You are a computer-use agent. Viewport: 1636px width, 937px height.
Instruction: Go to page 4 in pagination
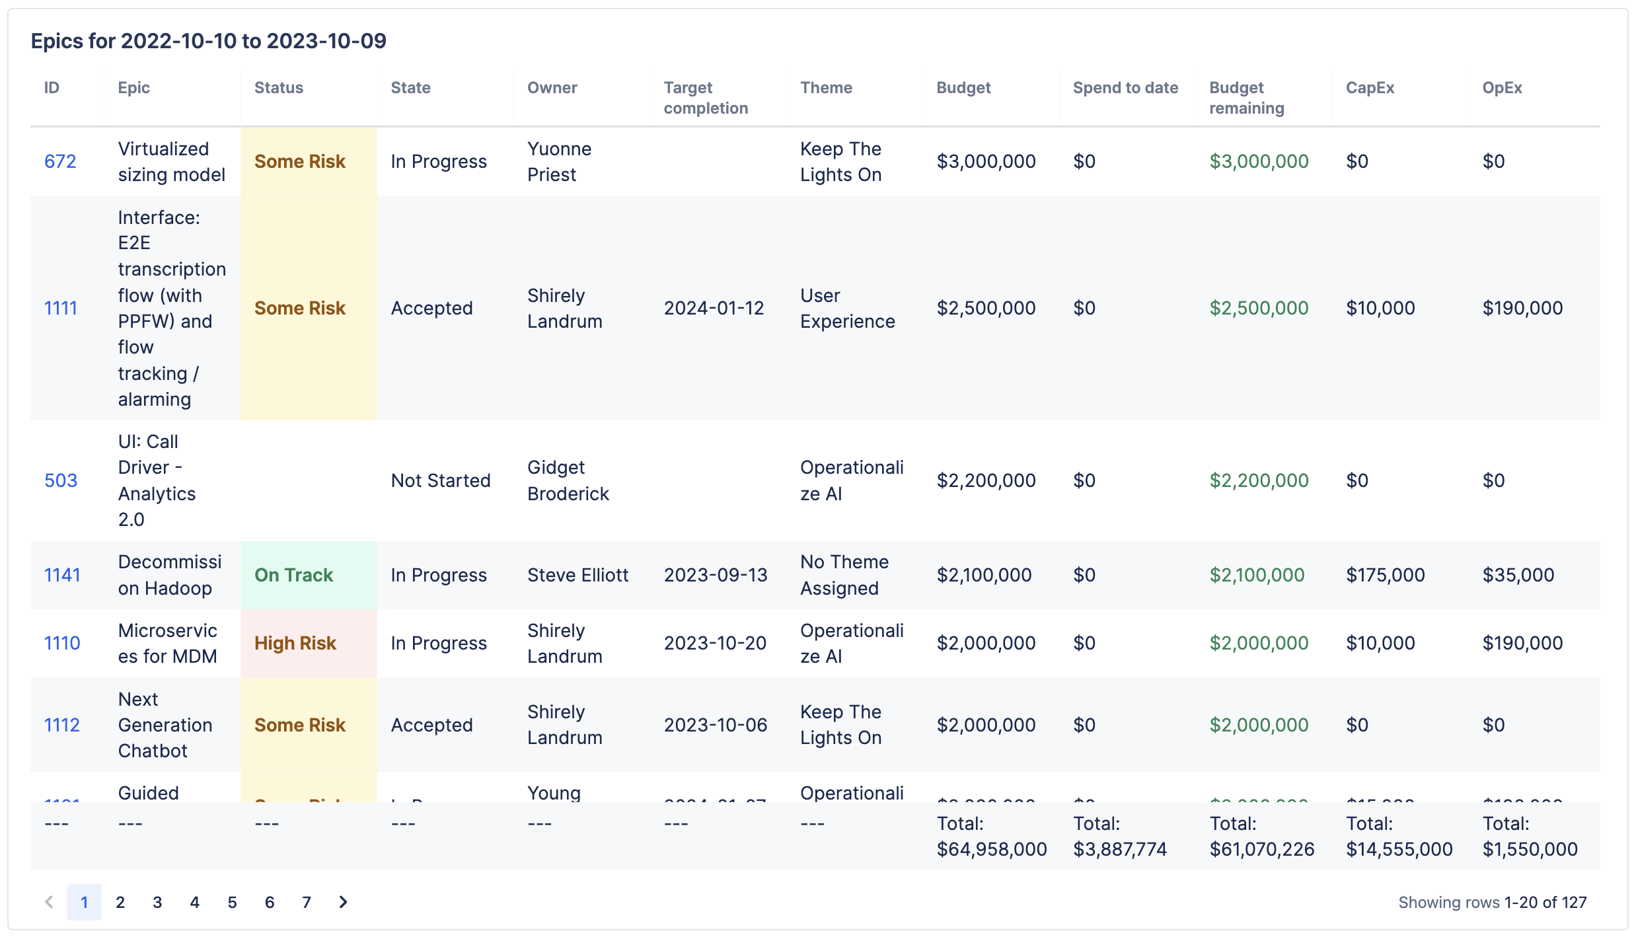[x=195, y=902]
